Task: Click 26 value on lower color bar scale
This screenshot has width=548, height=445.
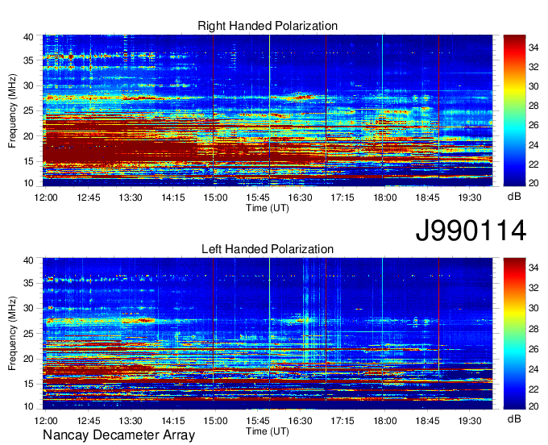Action: coord(533,348)
